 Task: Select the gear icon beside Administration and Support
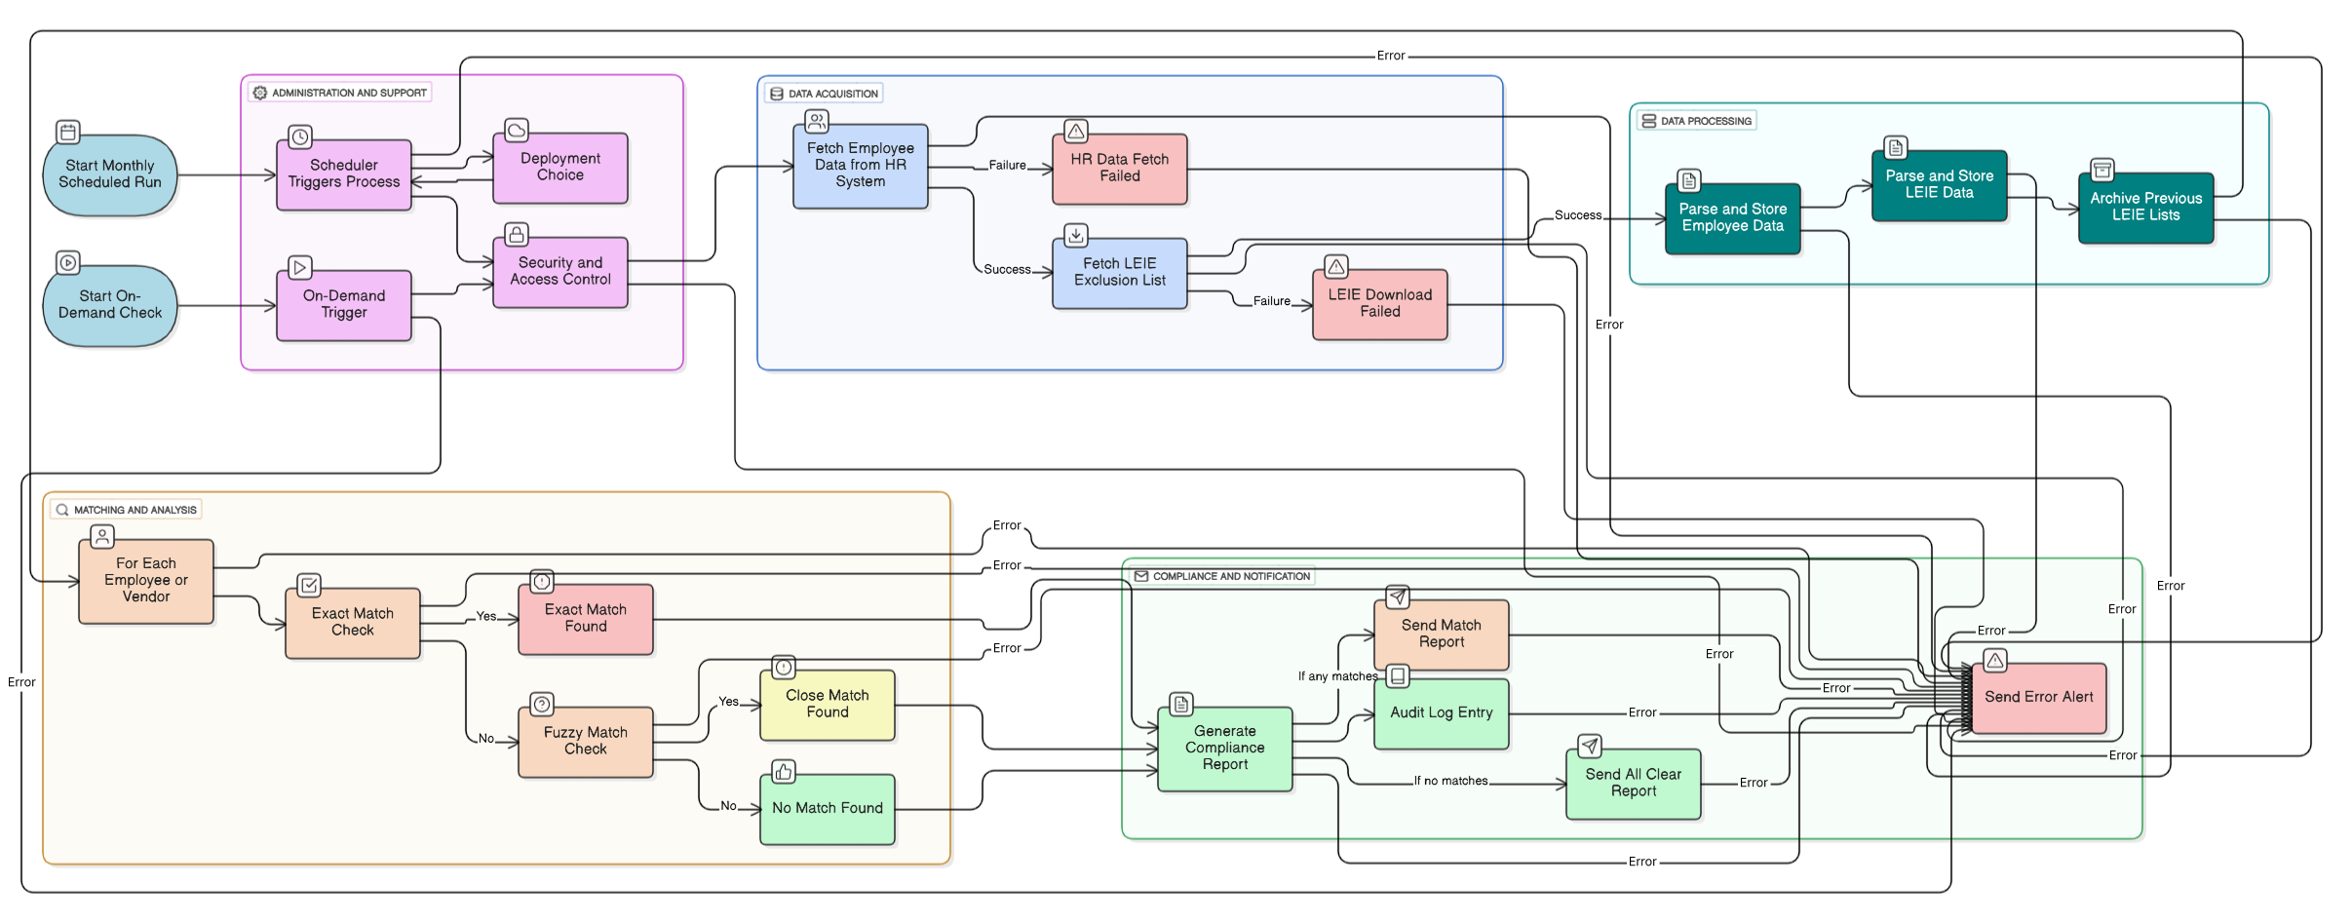(x=259, y=93)
